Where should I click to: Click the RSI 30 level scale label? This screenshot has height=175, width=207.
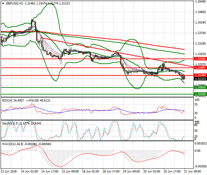pos(196,113)
